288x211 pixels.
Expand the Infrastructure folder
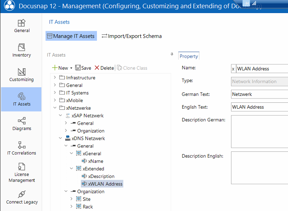point(55,78)
